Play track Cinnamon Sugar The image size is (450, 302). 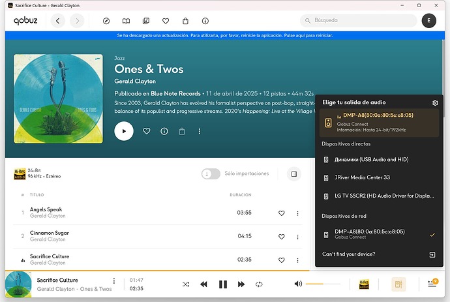point(50,233)
